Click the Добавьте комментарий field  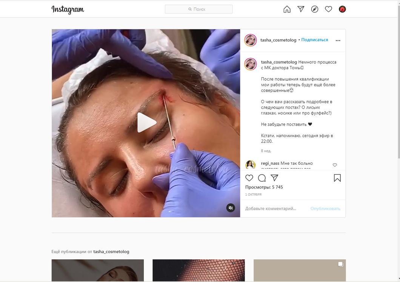coord(271,208)
